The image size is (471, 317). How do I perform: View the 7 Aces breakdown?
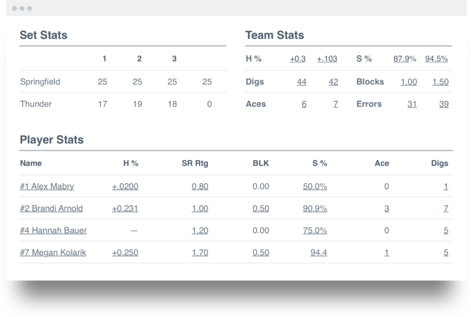tap(336, 104)
